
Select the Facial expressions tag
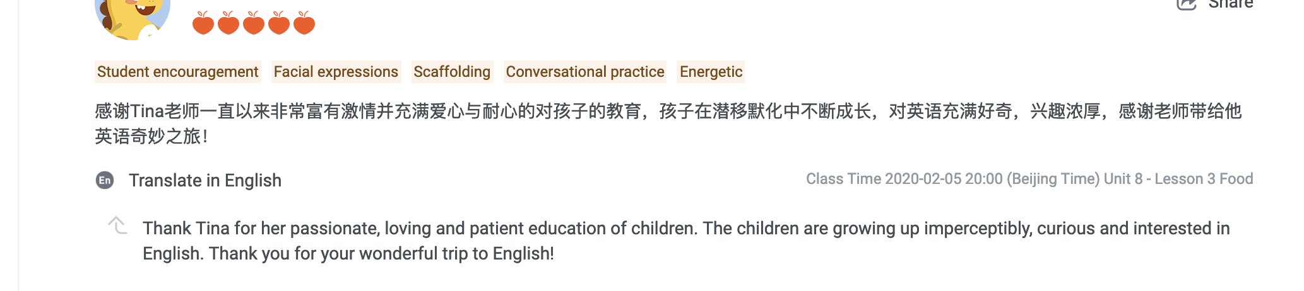click(336, 72)
